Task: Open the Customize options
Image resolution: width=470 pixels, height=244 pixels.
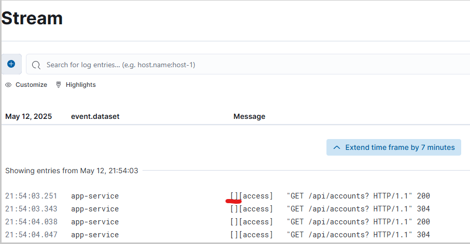Action: 31,85
